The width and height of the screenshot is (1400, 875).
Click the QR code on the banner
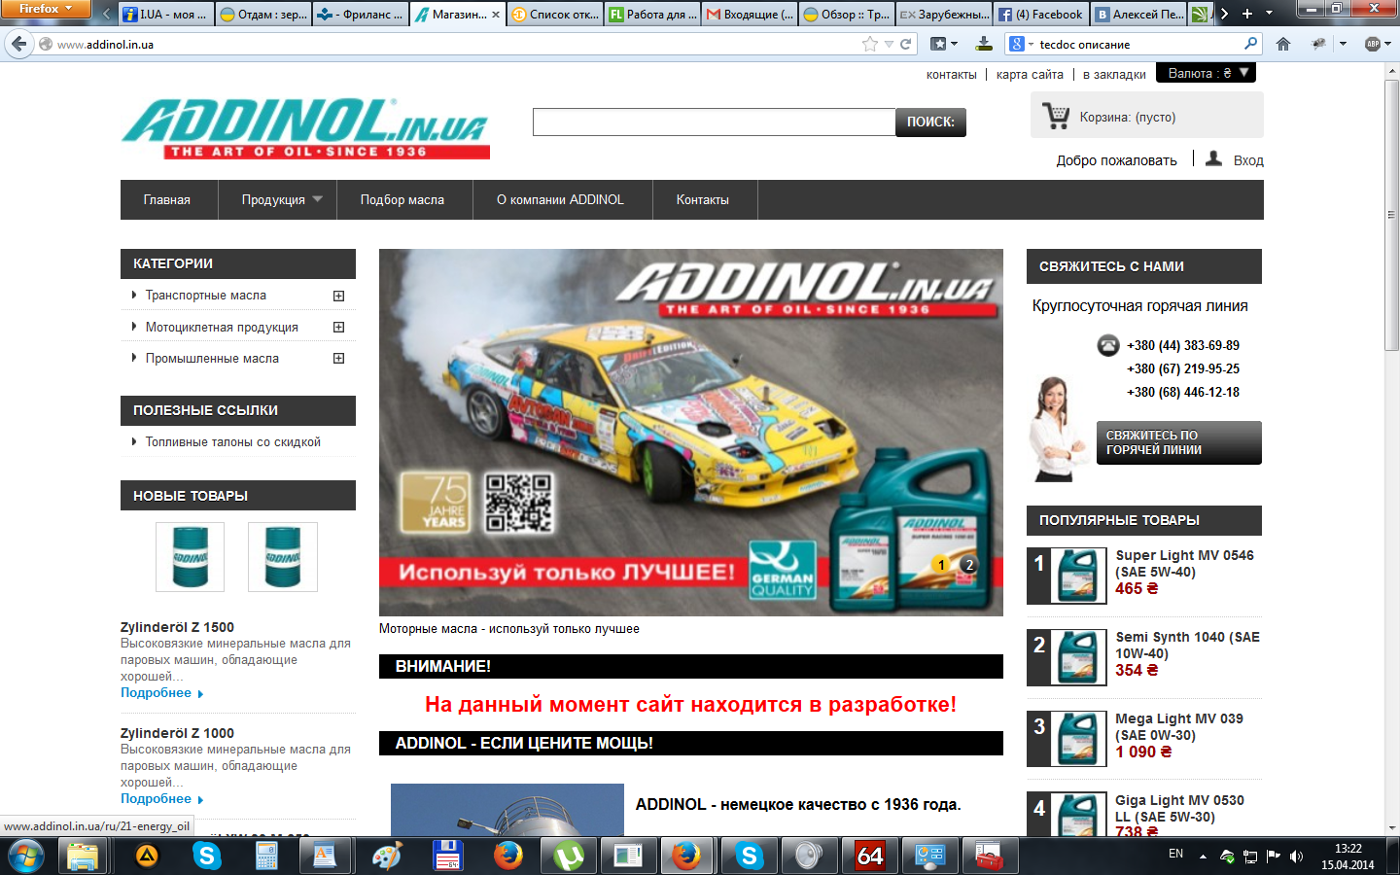pos(519,503)
